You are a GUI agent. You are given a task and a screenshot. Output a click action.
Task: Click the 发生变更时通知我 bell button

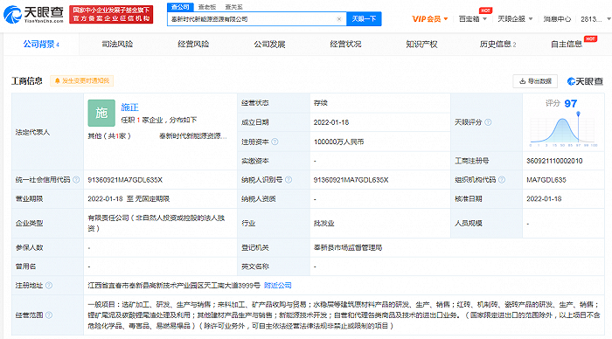(82, 80)
